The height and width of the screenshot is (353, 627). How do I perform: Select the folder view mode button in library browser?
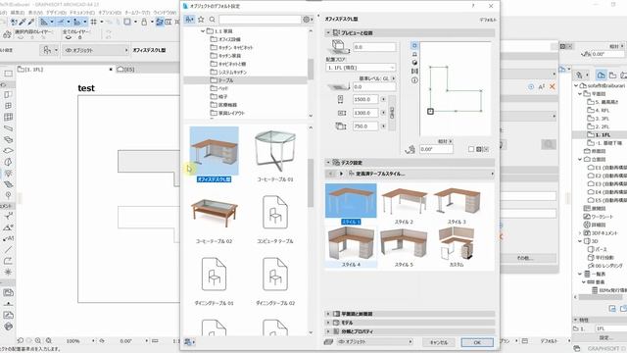(189, 20)
